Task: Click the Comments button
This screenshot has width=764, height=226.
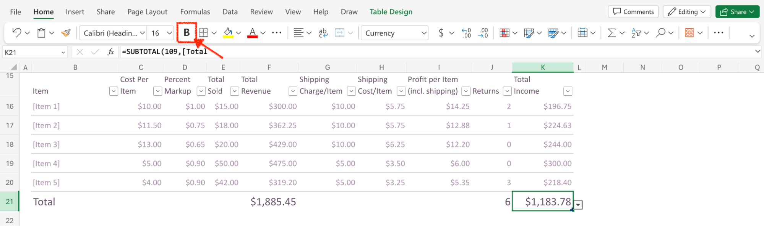Action: (633, 12)
